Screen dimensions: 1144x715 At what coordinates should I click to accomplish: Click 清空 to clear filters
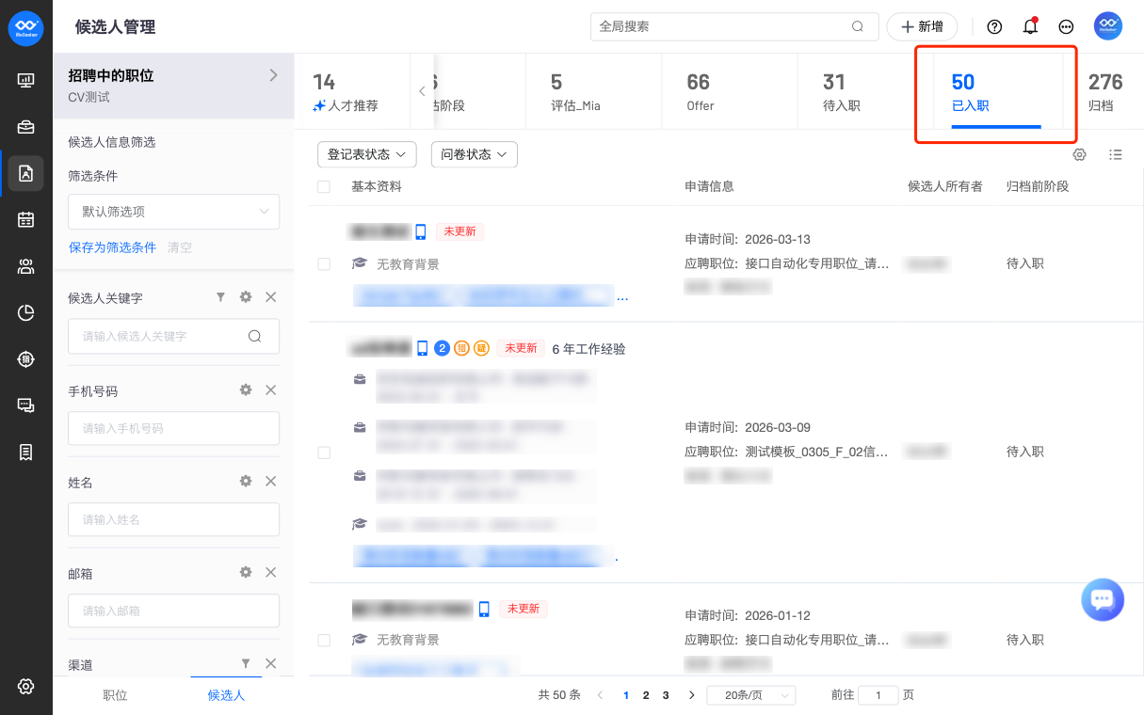pos(180,247)
